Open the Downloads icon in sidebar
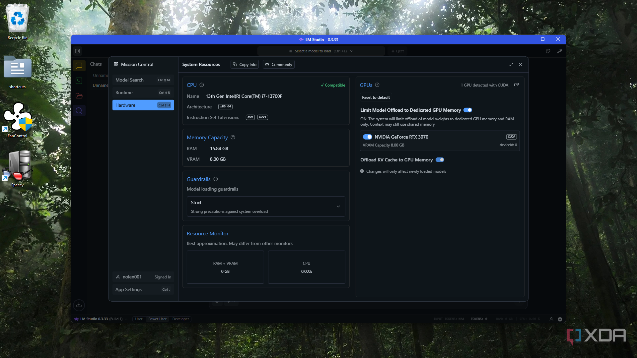637x358 pixels. 79,305
